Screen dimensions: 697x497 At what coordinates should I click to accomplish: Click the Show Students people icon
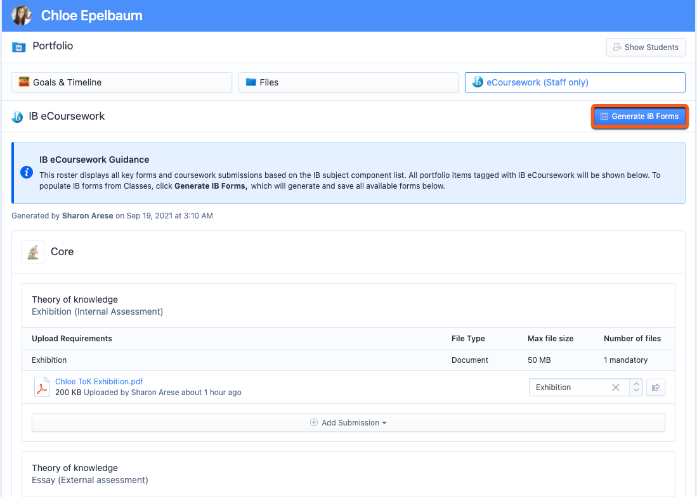pos(617,47)
